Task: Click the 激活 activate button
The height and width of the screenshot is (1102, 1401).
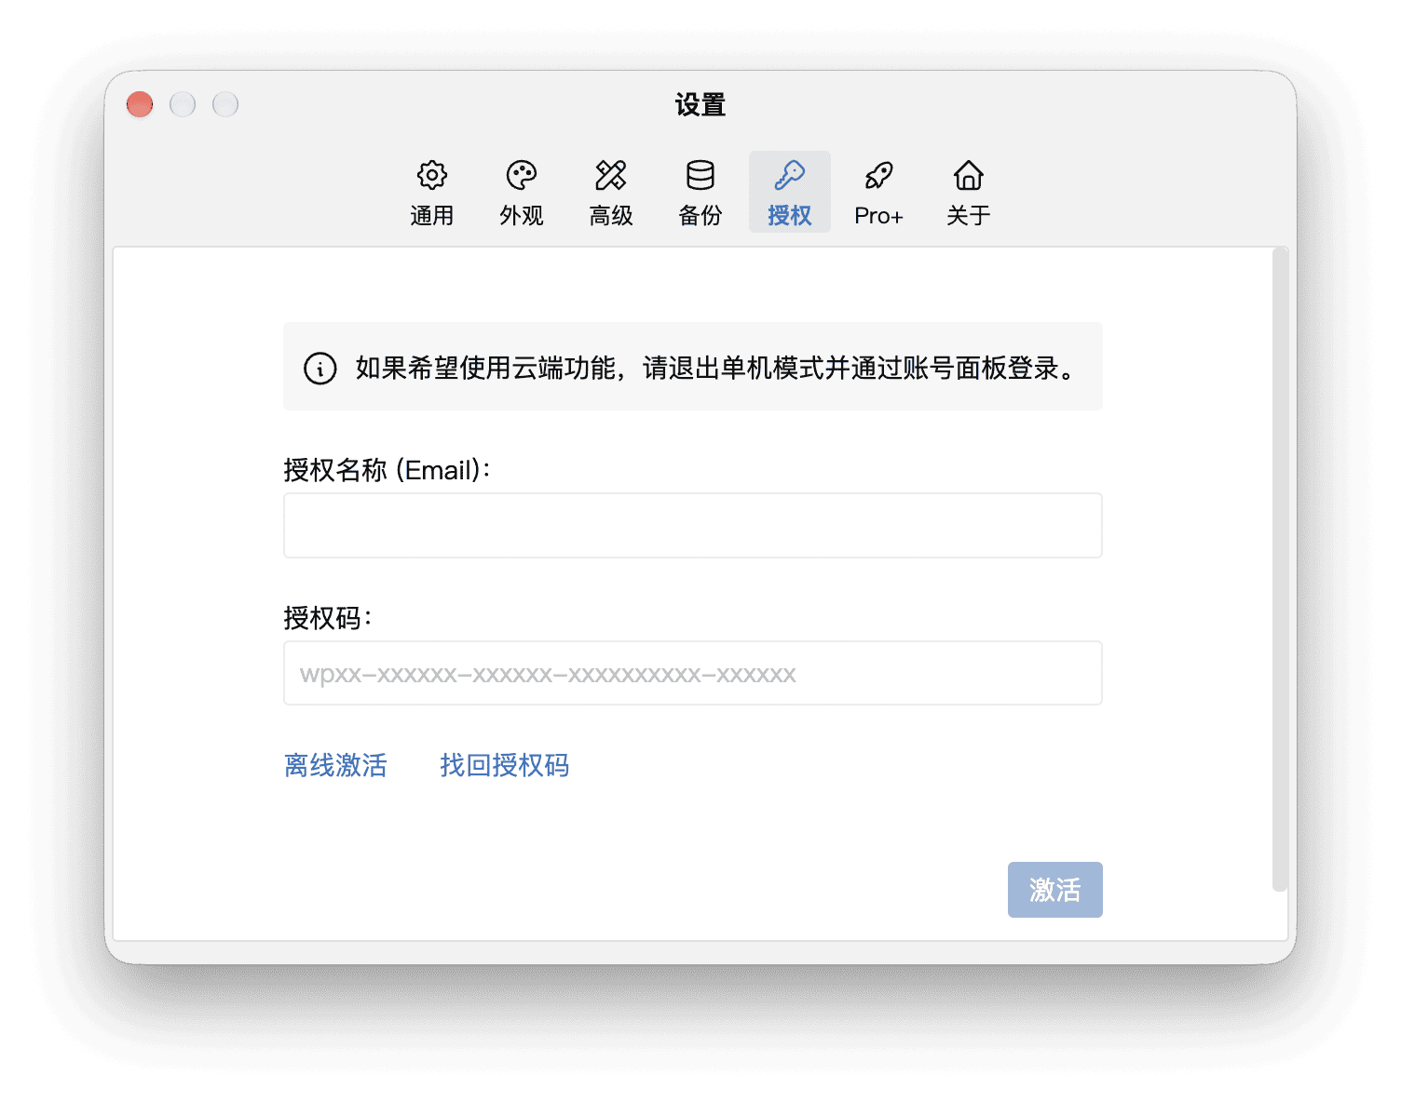Action: pos(1055,890)
